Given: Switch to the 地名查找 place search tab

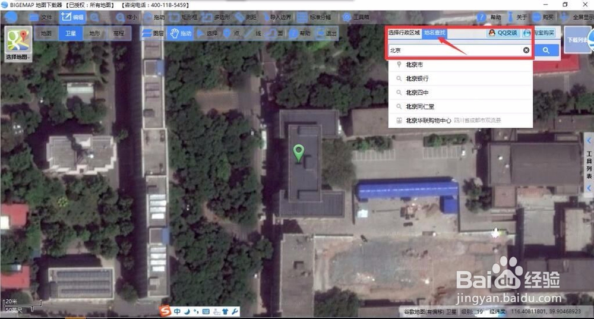Looking at the screenshot, I should (x=435, y=33).
